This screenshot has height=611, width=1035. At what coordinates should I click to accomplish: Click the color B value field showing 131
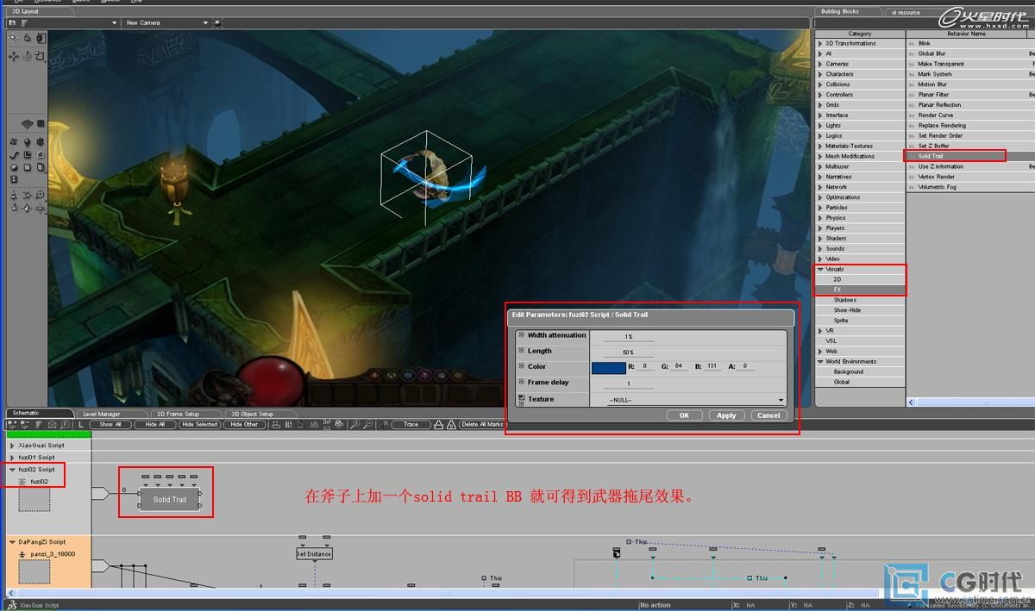[x=712, y=366]
